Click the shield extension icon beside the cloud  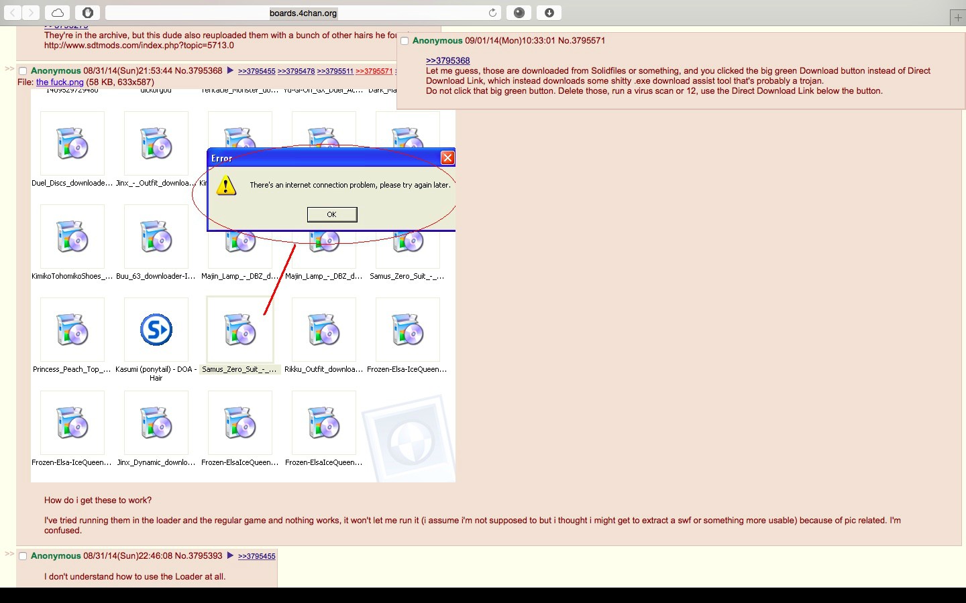coord(87,13)
